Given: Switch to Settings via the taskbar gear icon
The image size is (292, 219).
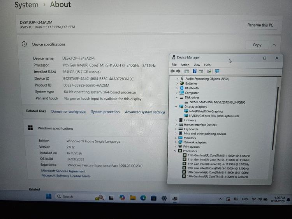Looking at the screenshot, I should [164, 198].
